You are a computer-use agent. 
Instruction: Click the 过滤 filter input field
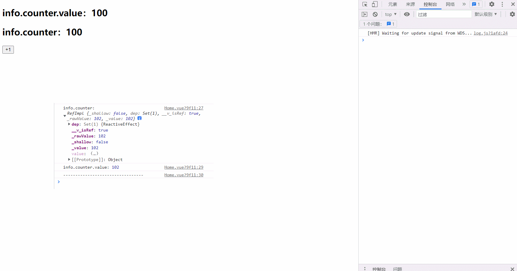click(x=444, y=14)
